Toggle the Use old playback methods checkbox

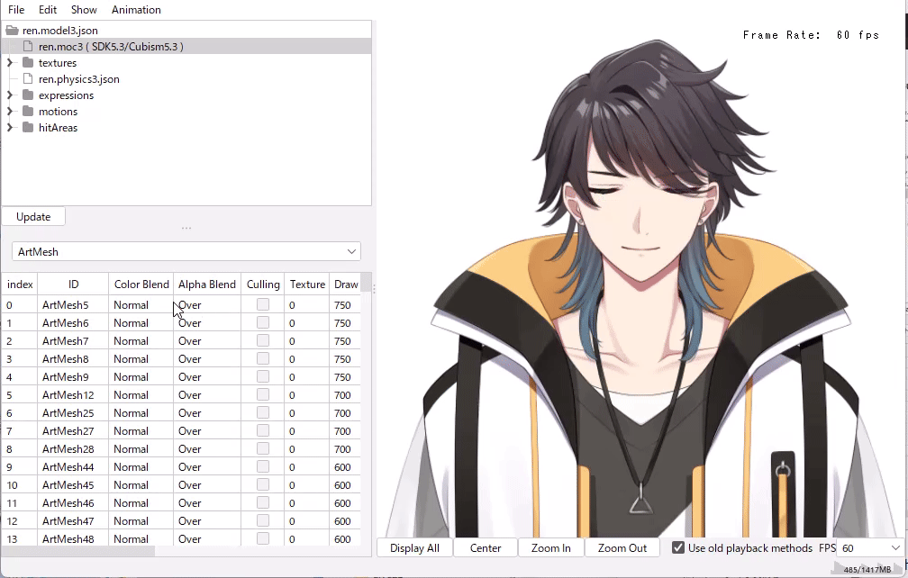678,548
